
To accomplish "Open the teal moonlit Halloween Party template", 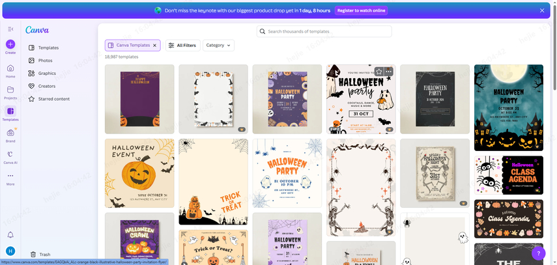I will click(x=509, y=107).
